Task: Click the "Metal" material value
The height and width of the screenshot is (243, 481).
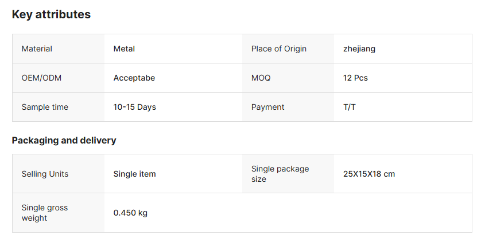Action: 124,49
